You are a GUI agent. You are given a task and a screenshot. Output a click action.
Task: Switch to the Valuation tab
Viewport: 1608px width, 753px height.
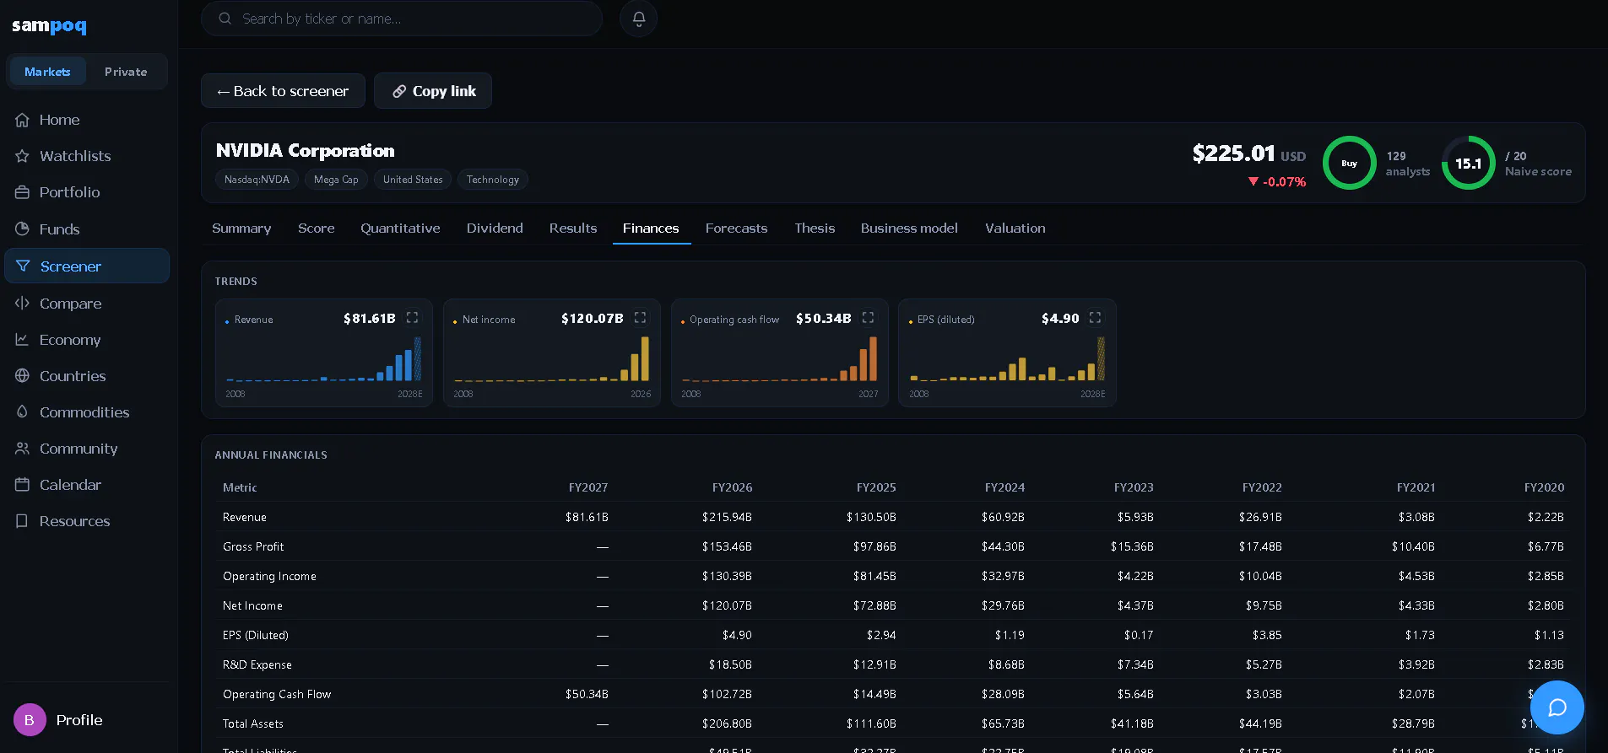(x=1015, y=229)
